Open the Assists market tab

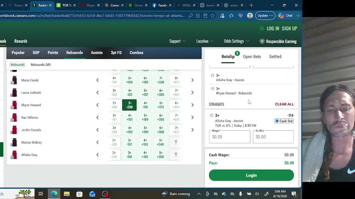click(97, 53)
